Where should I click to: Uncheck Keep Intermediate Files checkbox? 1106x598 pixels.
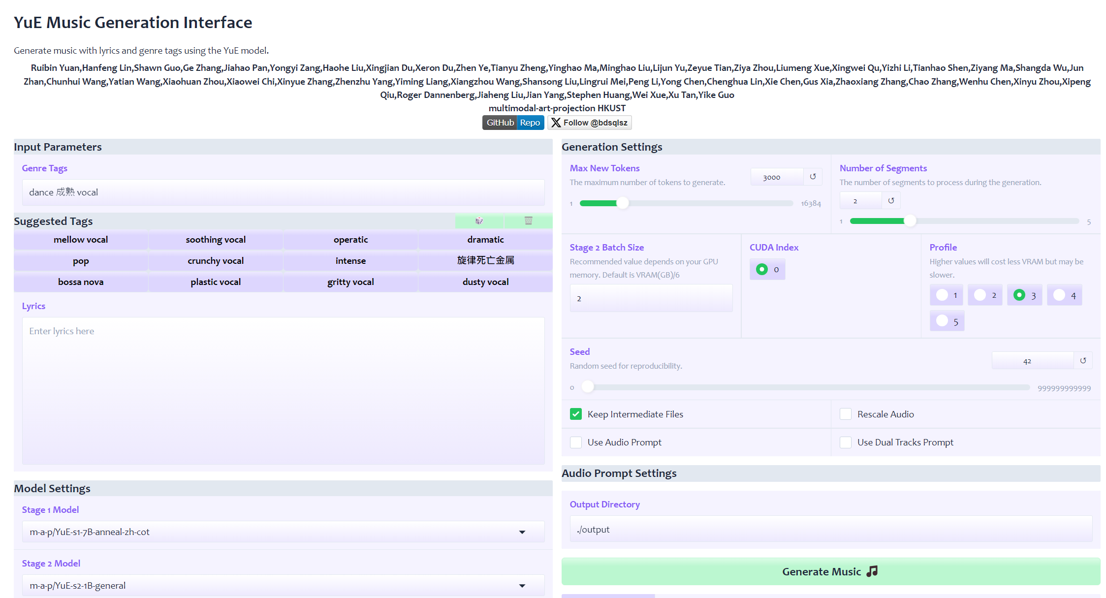[x=576, y=414]
